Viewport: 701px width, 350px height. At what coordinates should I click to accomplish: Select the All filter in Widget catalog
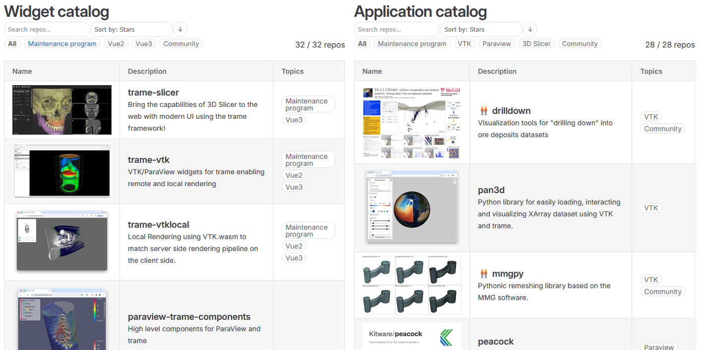12,44
